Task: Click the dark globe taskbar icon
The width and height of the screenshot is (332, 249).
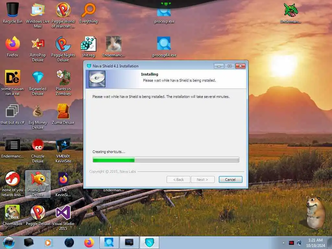Action: point(69,243)
